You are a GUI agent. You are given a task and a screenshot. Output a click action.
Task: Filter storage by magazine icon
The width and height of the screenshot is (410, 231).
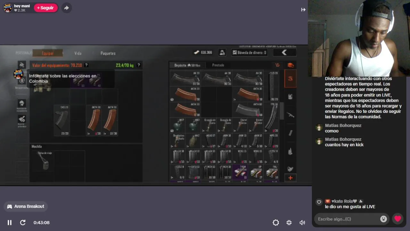coord(291,133)
